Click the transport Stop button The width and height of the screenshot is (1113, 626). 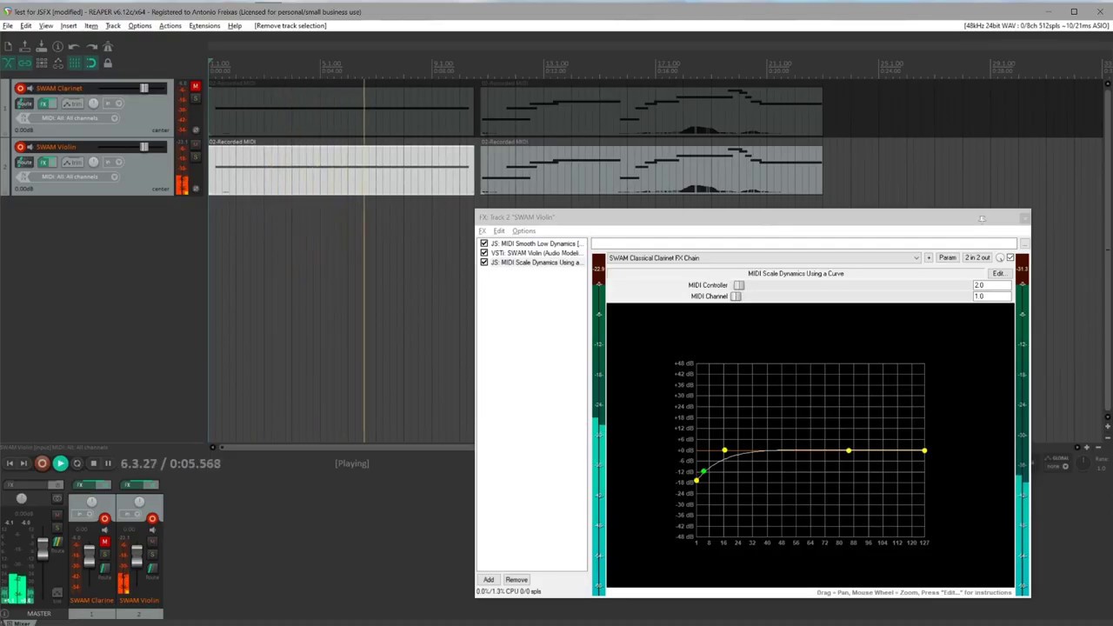coord(94,463)
